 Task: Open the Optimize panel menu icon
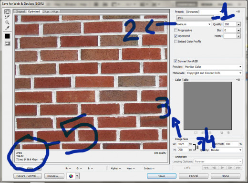(238, 11)
